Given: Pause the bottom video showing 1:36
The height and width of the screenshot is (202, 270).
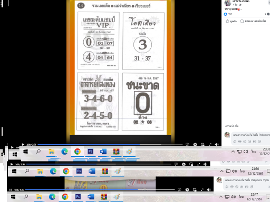Looking at the screenshot, I should [11, 190].
